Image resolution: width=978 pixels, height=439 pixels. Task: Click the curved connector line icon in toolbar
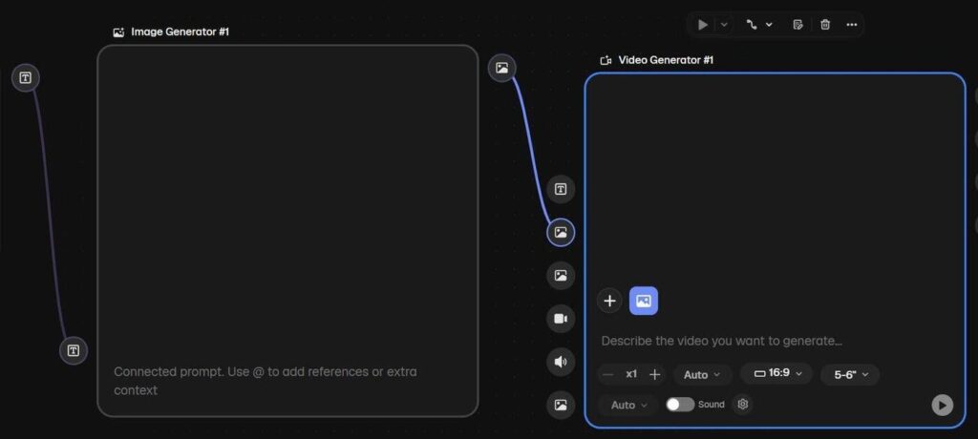click(x=752, y=24)
